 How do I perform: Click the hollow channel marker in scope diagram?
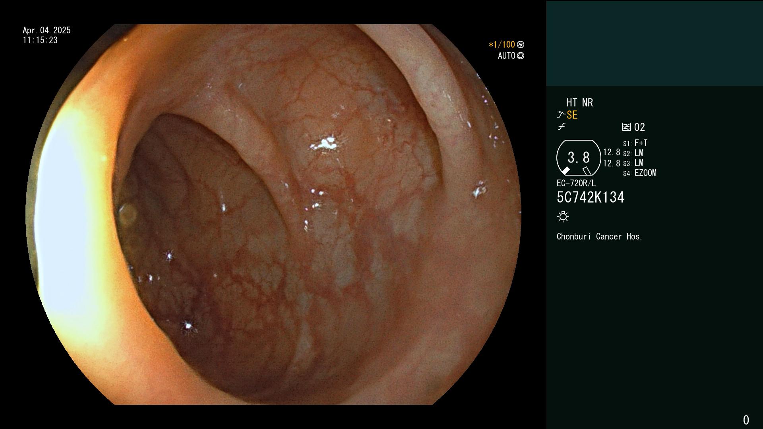587,171
